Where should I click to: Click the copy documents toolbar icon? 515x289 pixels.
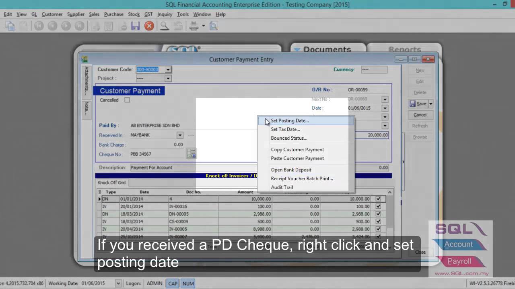10,26
